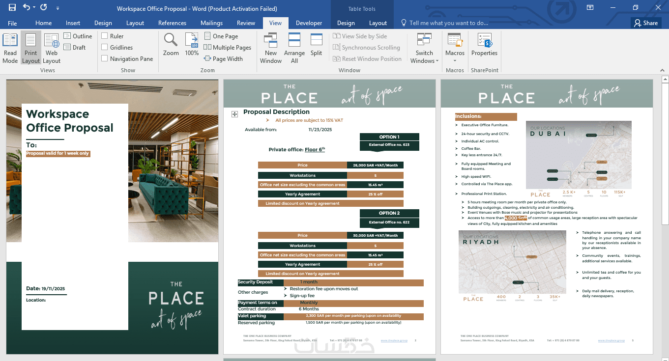Click the 'External Office no. 623' cell
Viewport: 669px width, 361px height.
pyautogui.click(x=389, y=145)
